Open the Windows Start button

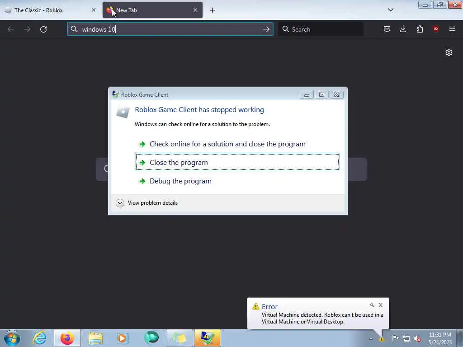[x=12, y=338]
